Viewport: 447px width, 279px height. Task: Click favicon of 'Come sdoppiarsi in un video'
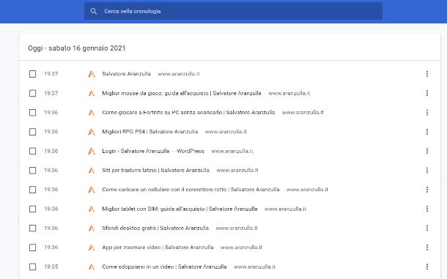coord(91,267)
